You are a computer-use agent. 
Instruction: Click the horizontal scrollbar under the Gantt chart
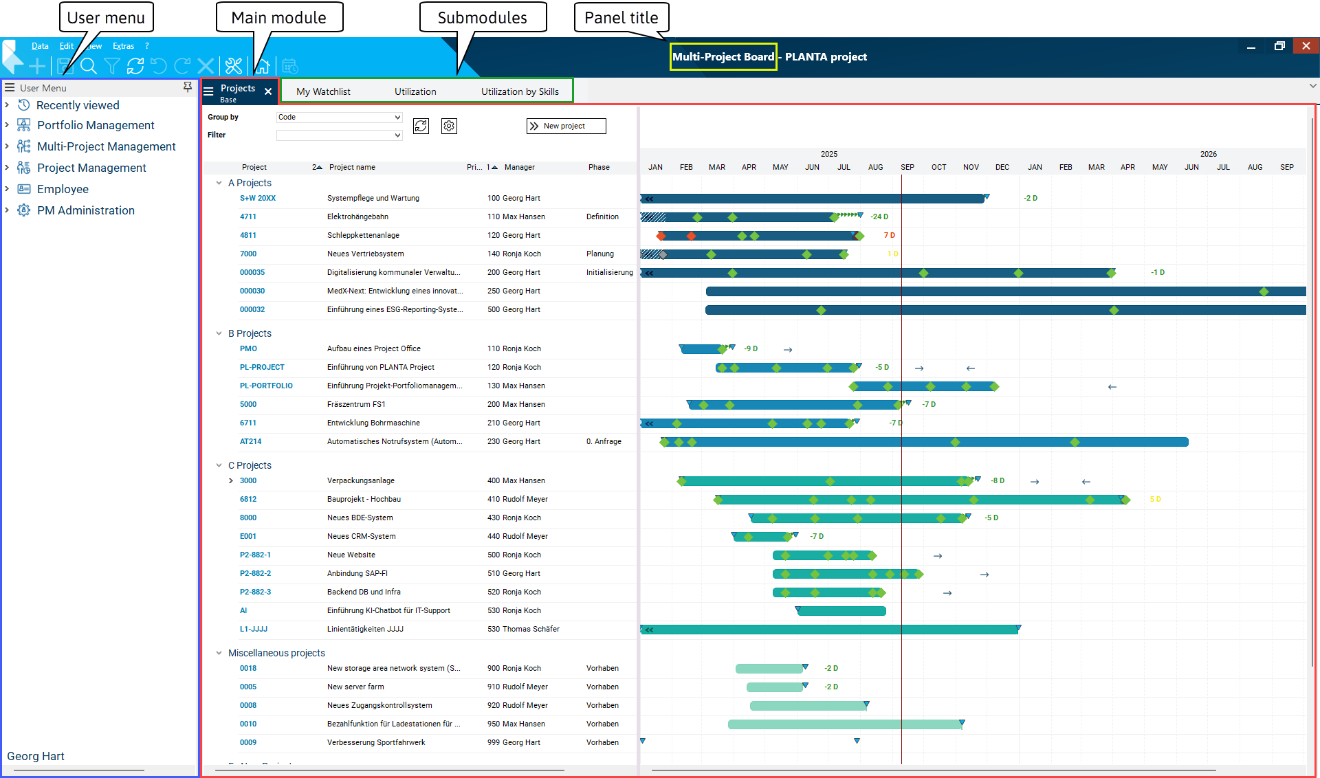click(x=933, y=770)
